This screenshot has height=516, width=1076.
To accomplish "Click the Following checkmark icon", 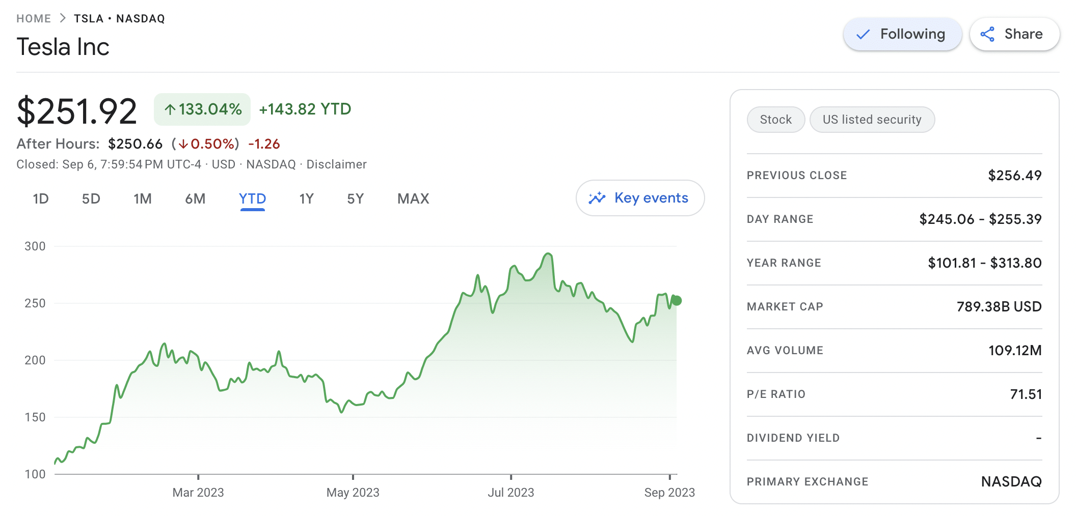I will pos(863,35).
